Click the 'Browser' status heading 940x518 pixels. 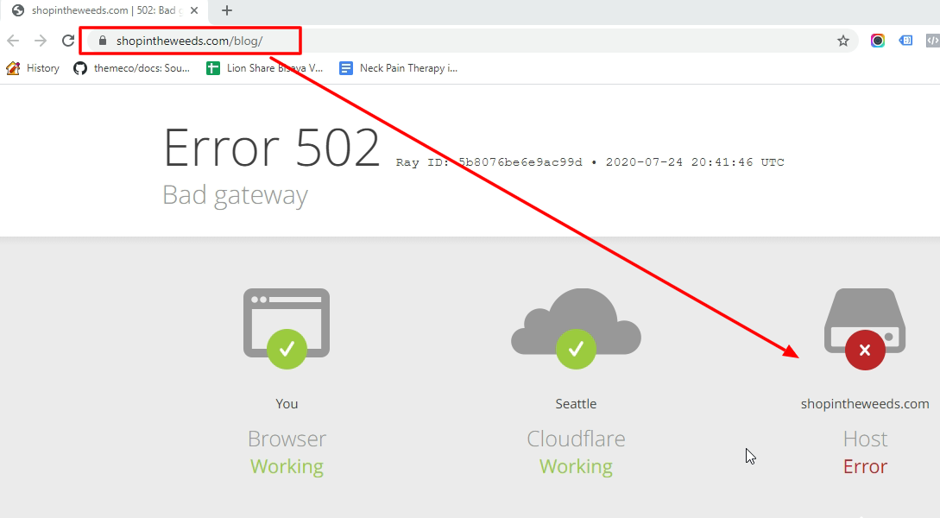coord(287,439)
